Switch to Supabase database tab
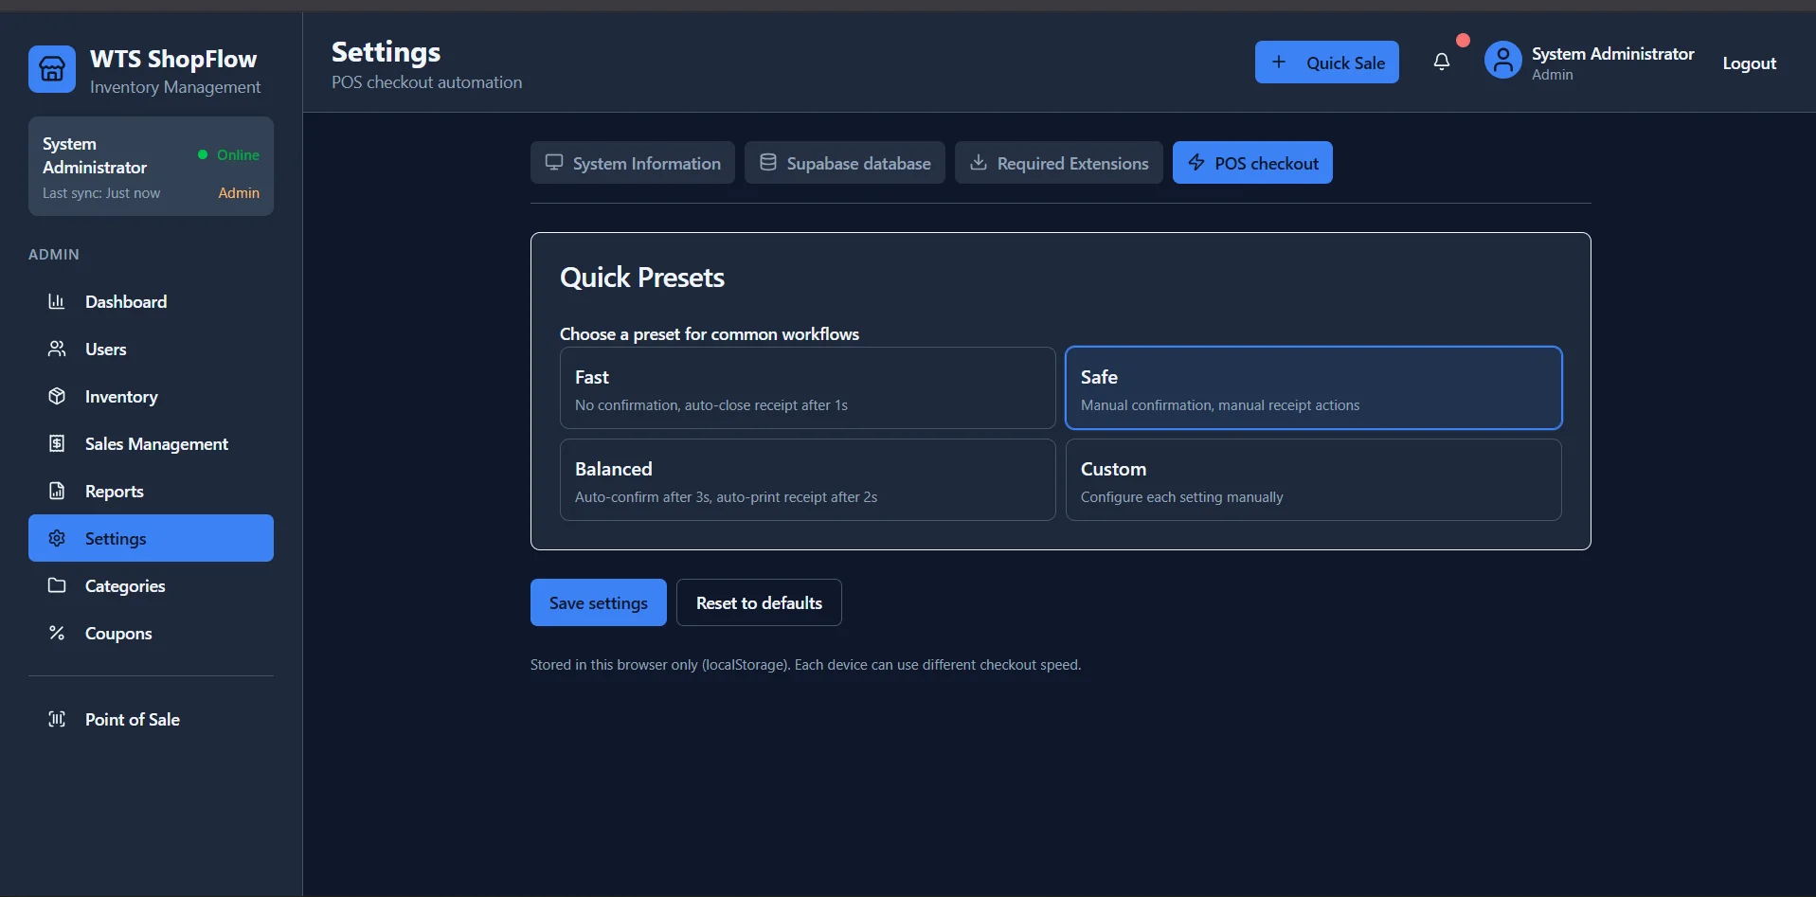The height and width of the screenshot is (897, 1816). tap(845, 163)
